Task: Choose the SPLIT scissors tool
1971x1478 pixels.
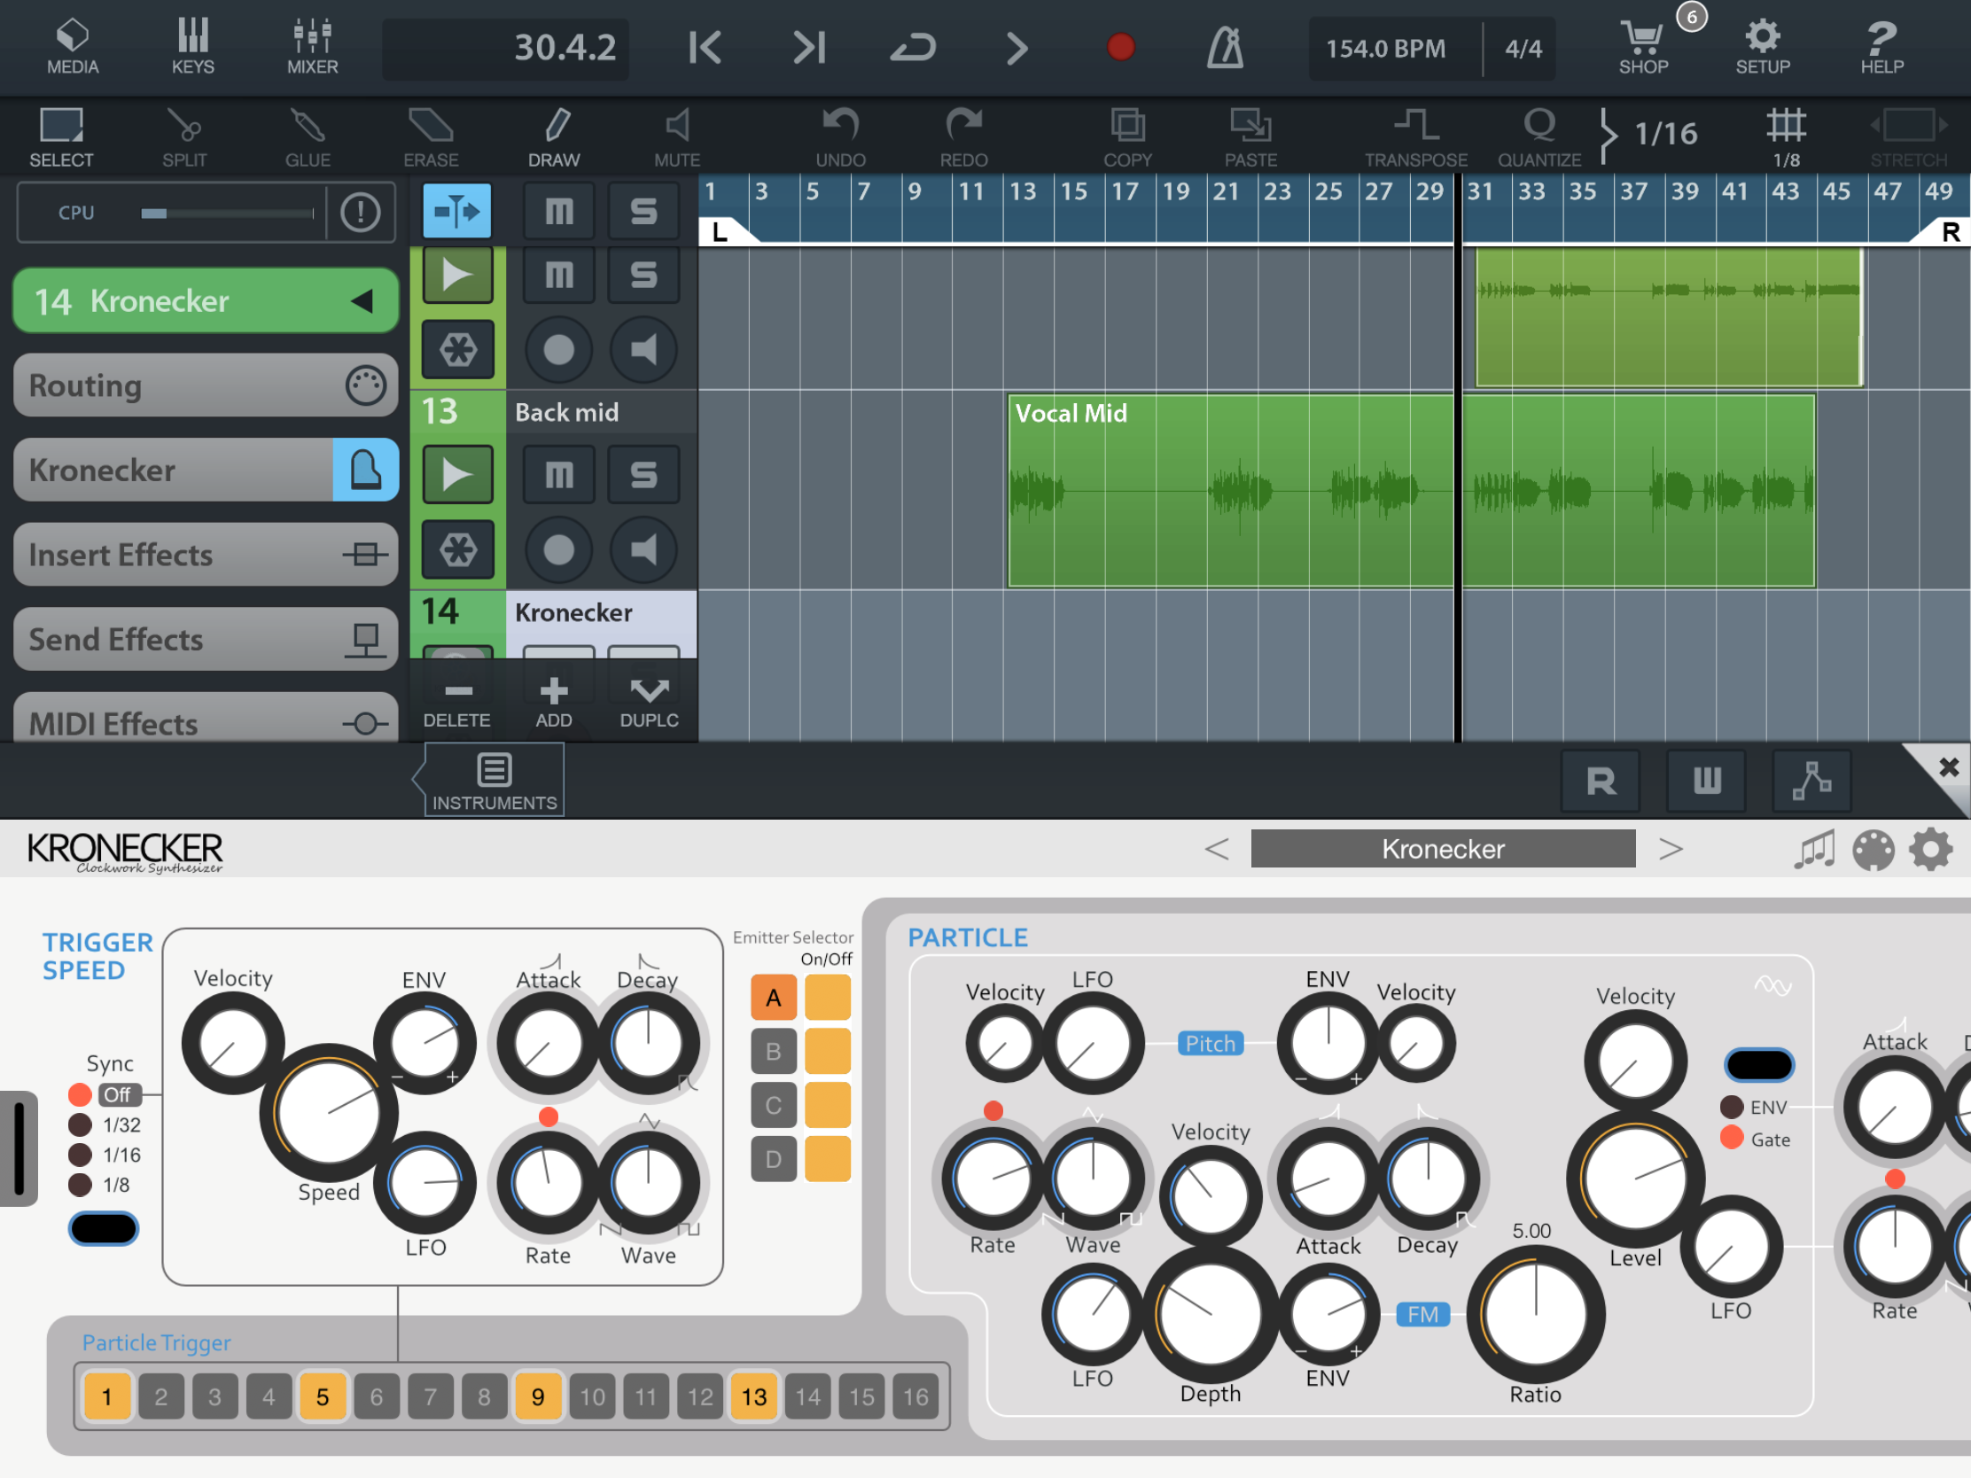Action: (x=184, y=137)
